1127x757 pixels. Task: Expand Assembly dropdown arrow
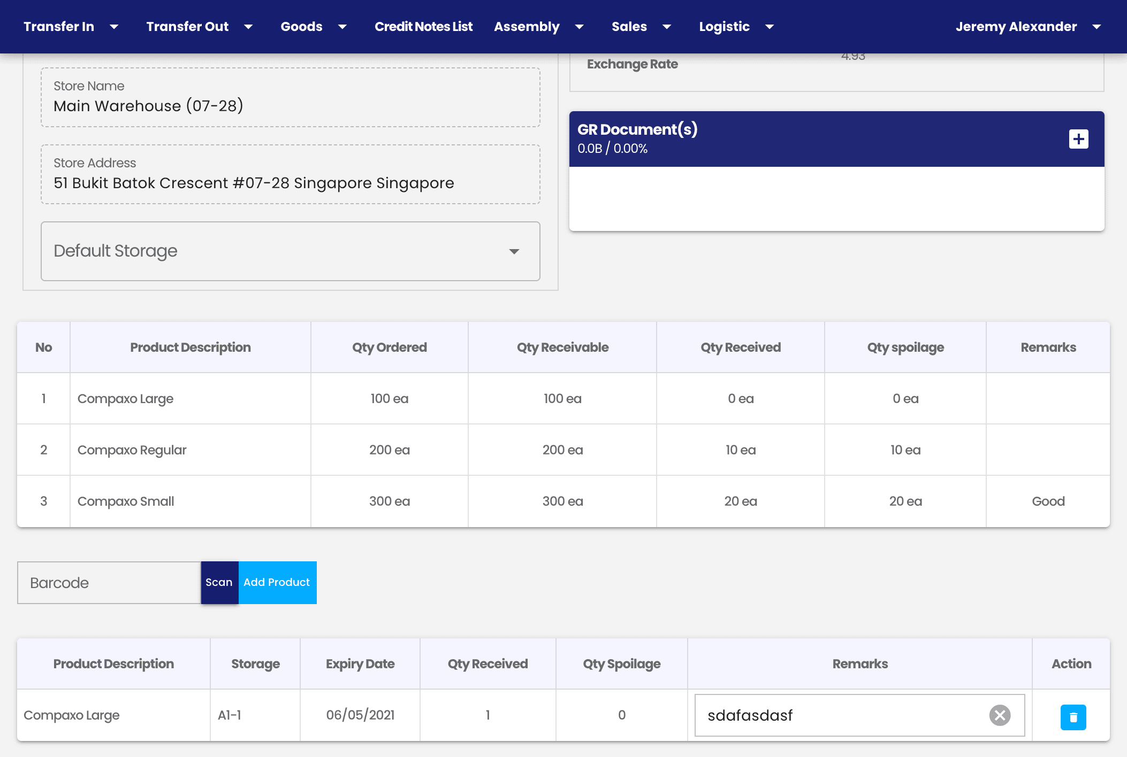[x=579, y=27]
